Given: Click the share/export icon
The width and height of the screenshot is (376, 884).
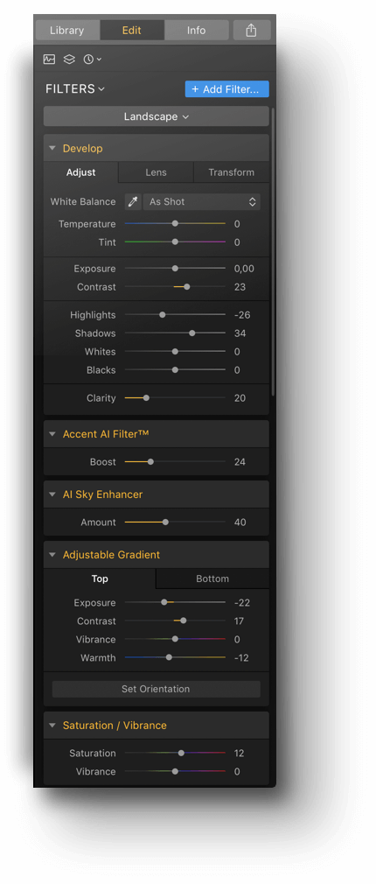Looking at the screenshot, I should pos(252,31).
